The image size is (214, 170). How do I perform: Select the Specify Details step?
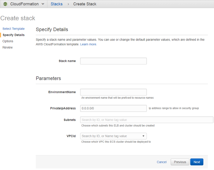coord(13,35)
